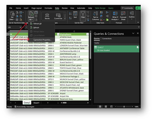Click From Text/CSV icon in Get & Transform
This screenshot has height=120, width=153.
[x=17, y=13]
